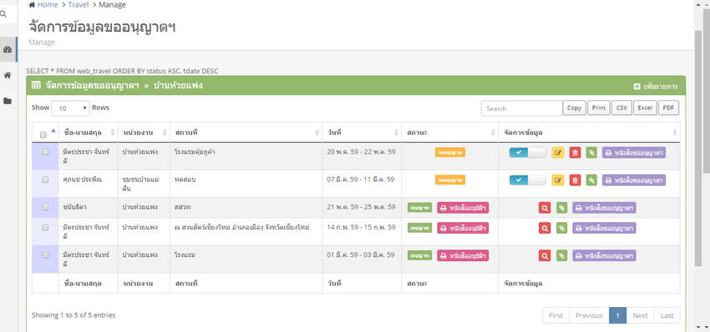
Task: Sort the table by the วันที่ column
Action: click(362, 133)
